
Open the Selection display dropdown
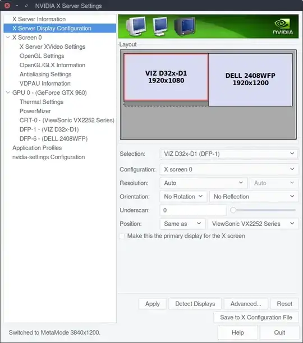coord(229,154)
